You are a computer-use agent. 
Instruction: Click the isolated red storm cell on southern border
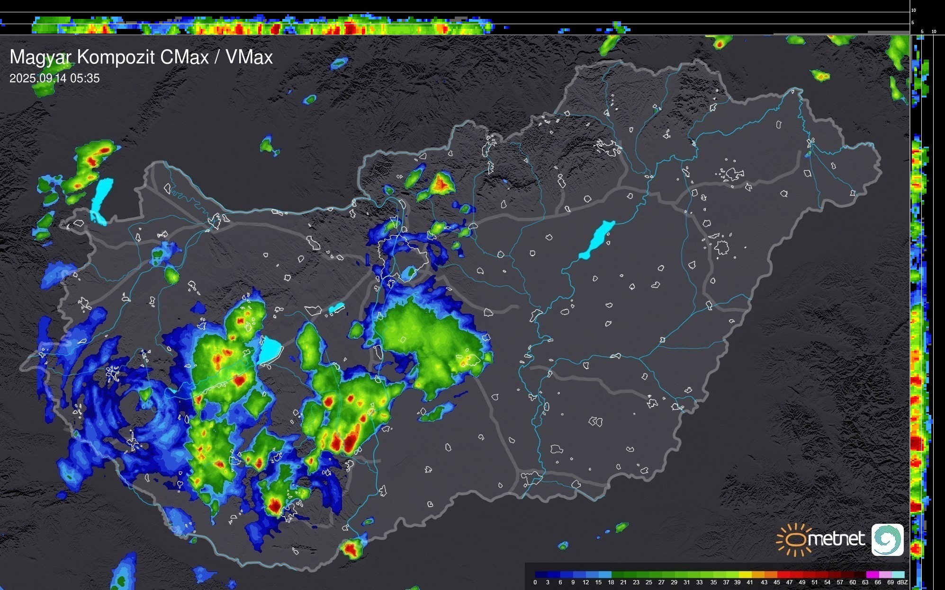[351, 549]
